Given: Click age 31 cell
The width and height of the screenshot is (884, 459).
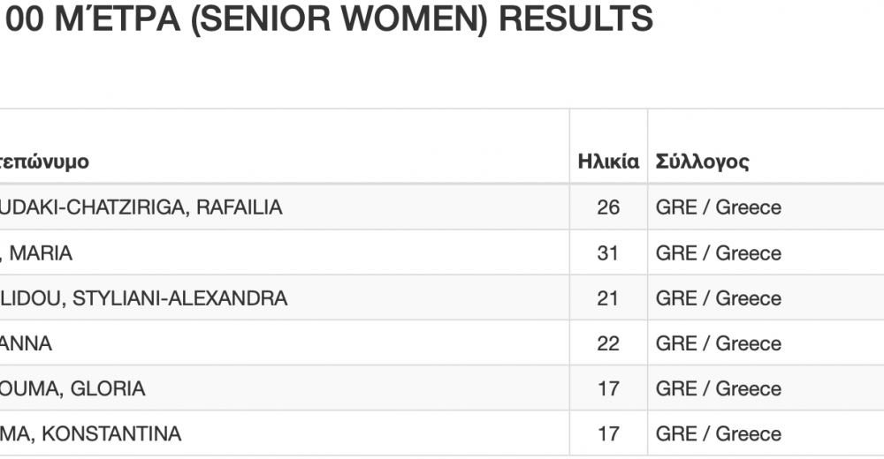Looking at the screenshot, I should pos(608,252).
